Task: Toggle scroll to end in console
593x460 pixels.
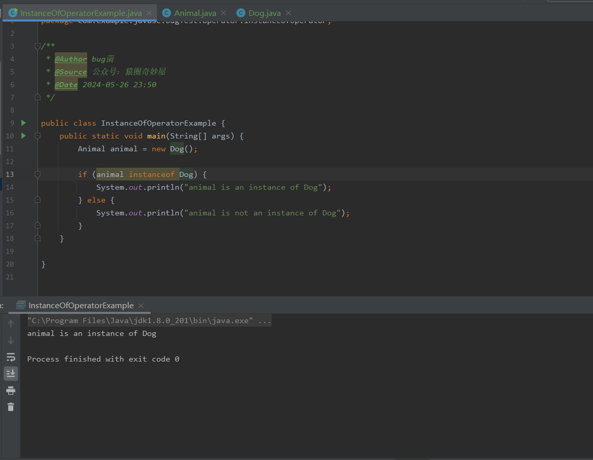Action: click(11, 374)
